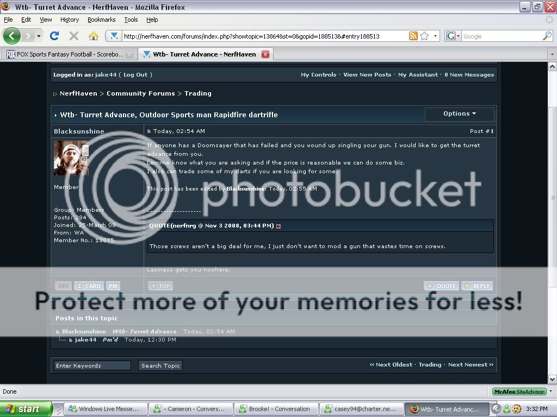Go to NerfHaven breadcrumb link
557x417 pixels.
pyautogui.click(x=78, y=93)
